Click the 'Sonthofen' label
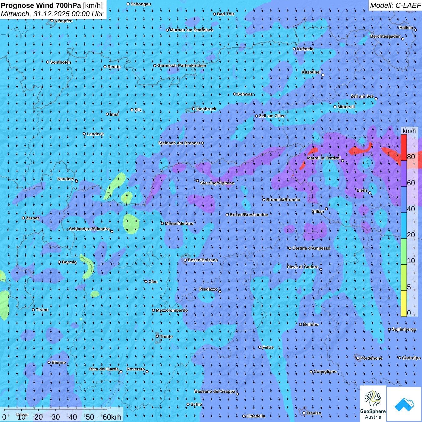 (61, 62)
